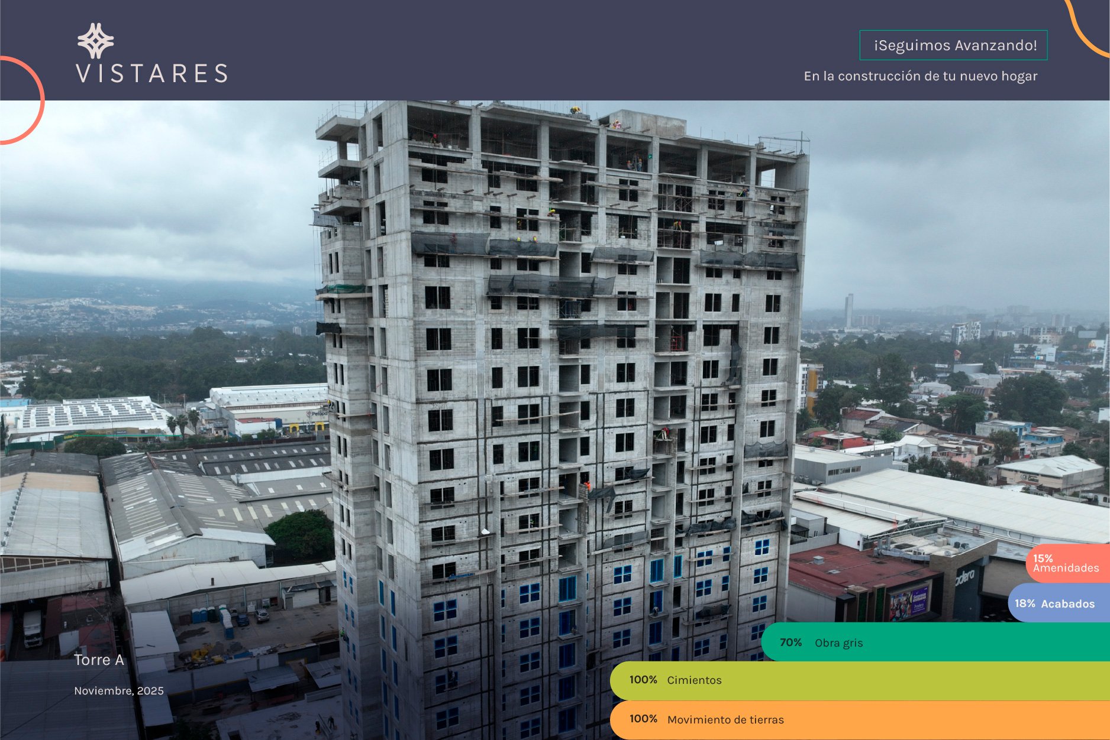The height and width of the screenshot is (740, 1110).
Task: Click the green Obra gris label
Action: (838, 643)
